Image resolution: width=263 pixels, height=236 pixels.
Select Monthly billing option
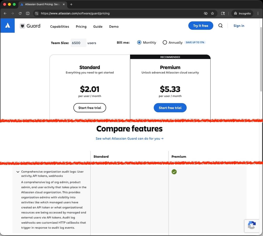tap(139, 42)
